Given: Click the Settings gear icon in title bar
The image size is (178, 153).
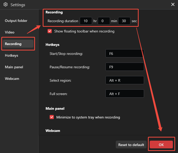Looking at the screenshot, I should (5, 5).
